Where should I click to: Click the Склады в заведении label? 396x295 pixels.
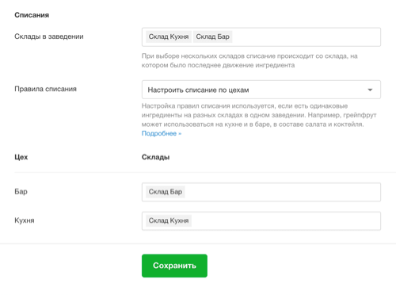[49, 36]
